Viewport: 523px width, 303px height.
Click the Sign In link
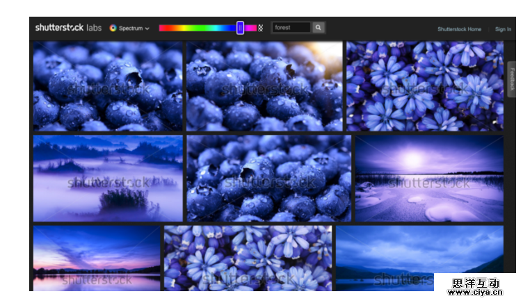pyautogui.click(x=503, y=29)
